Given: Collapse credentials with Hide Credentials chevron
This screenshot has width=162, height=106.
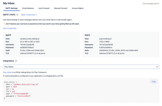Looking at the screenshot, I should 17,28.
